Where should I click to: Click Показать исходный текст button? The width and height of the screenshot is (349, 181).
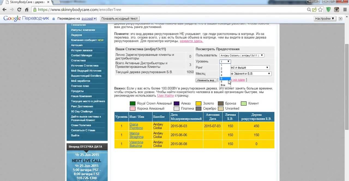click(x=120, y=19)
